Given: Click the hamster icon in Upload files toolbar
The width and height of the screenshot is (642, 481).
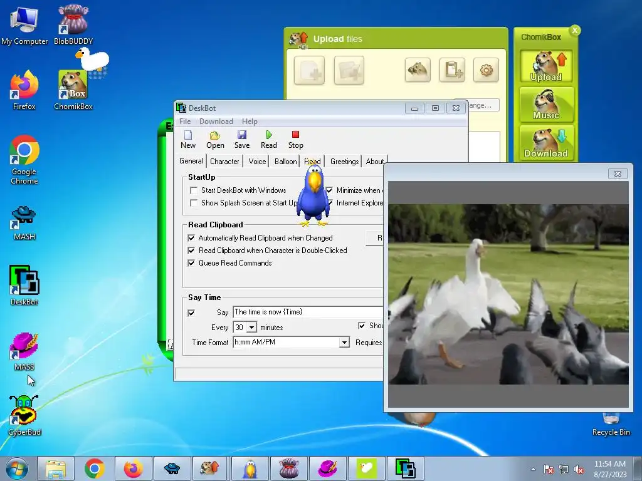Looking at the screenshot, I should pos(417,70).
